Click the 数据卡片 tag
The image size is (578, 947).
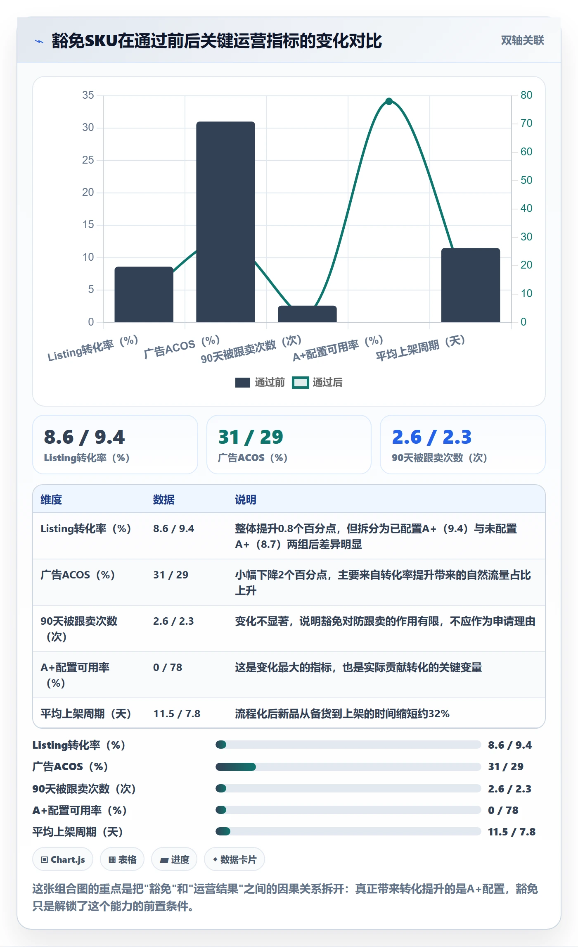(x=235, y=859)
